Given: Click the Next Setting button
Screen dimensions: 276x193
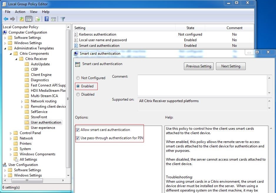Looking at the screenshot, I should pos(231,66).
